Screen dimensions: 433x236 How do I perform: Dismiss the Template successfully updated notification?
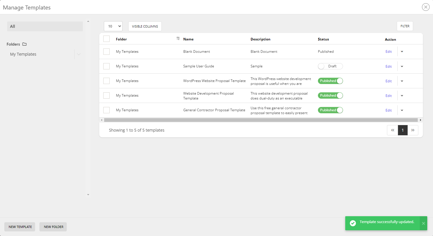(423, 223)
